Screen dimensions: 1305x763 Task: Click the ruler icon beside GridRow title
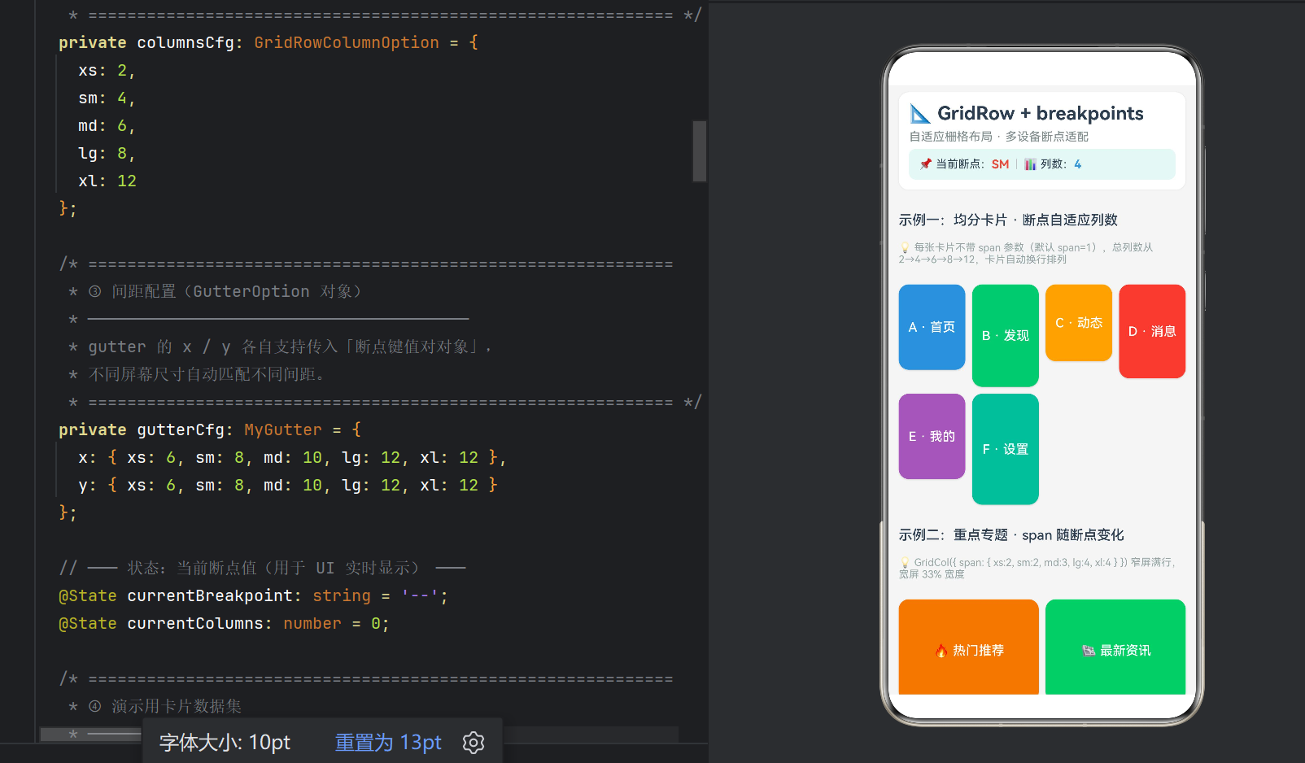click(920, 113)
